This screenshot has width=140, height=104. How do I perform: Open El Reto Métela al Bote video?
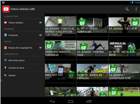[124, 48]
